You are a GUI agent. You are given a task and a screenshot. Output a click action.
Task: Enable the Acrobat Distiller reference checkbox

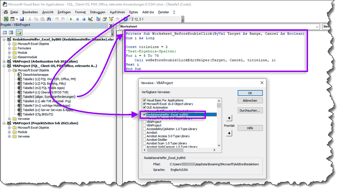click(x=145, y=140)
